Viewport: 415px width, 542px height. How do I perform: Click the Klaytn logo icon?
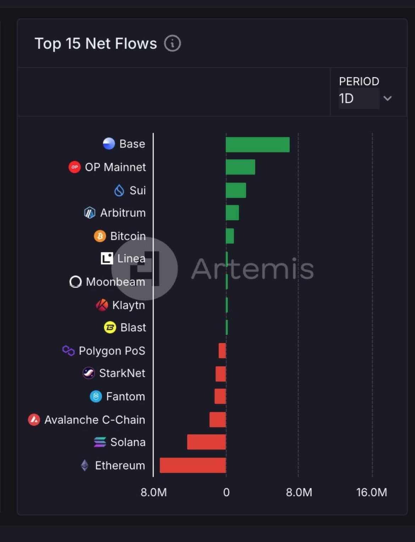(102, 305)
